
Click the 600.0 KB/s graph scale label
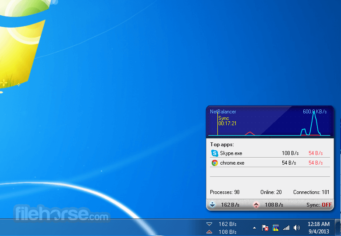click(315, 112)
